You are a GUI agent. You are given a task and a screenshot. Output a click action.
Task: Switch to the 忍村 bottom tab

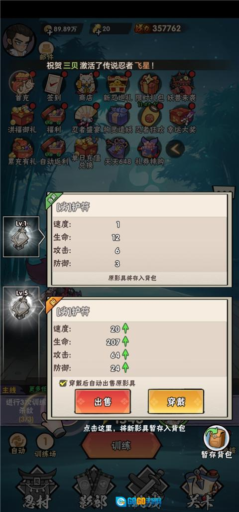click(37, 488)
